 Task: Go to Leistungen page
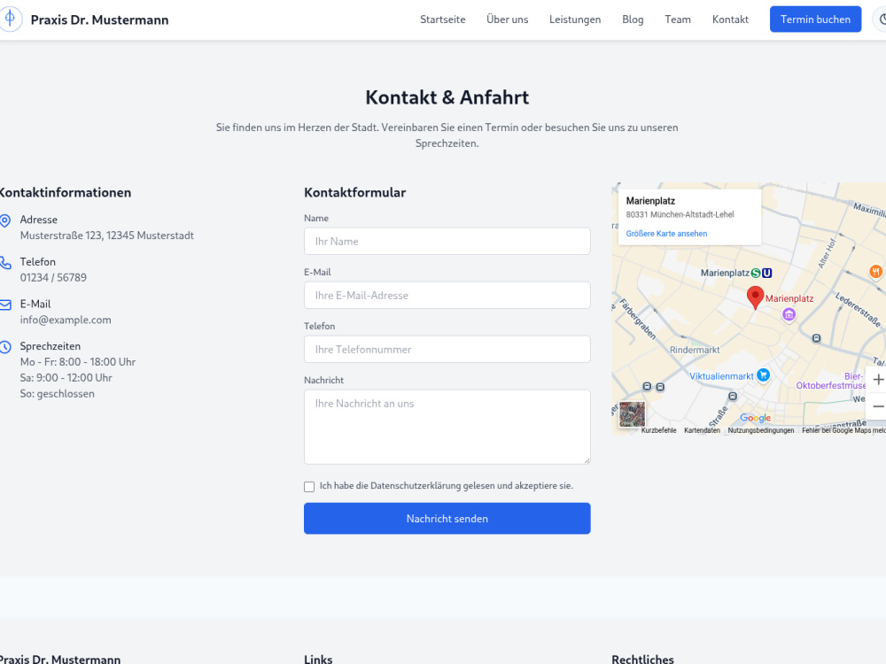pyautogui.click(x=575, y=19)
